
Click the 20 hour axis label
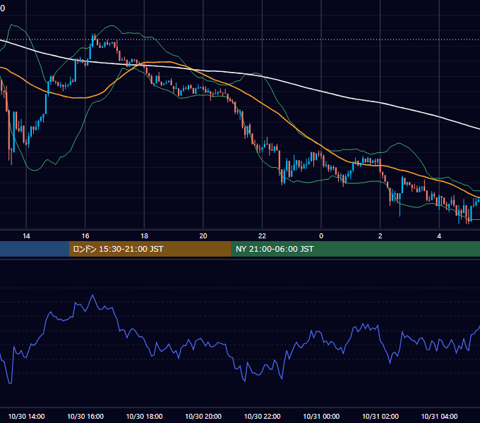(203, 236)
